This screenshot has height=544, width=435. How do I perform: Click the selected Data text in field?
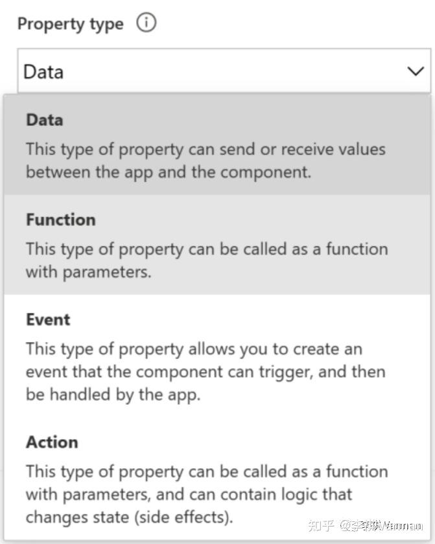43,72
